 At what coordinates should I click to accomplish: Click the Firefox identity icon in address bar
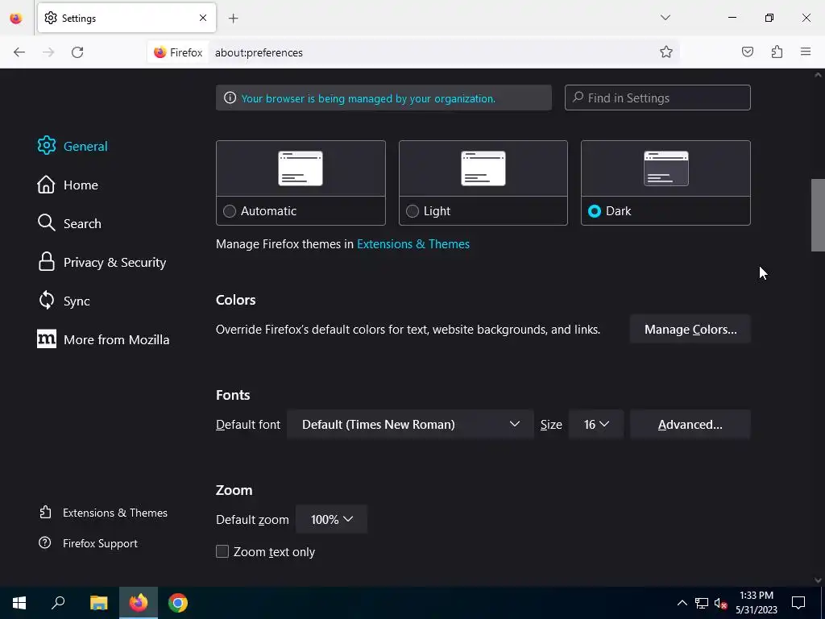click(178, 52)
